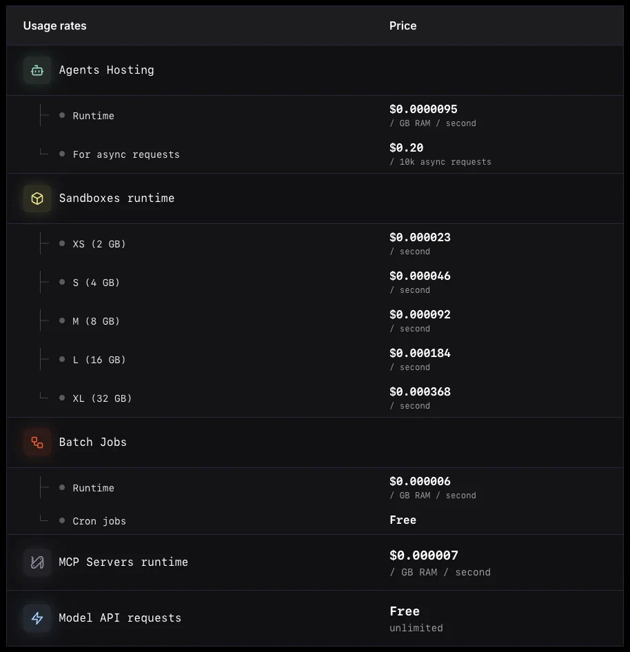Click the Agents Hosting robot icon
The height and width of the screenshot is (652, 630).
coord(36,70)
